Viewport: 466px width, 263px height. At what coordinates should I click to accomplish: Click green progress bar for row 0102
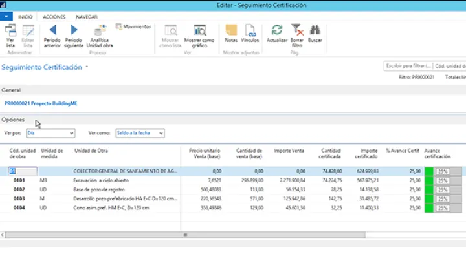point(428,190)
